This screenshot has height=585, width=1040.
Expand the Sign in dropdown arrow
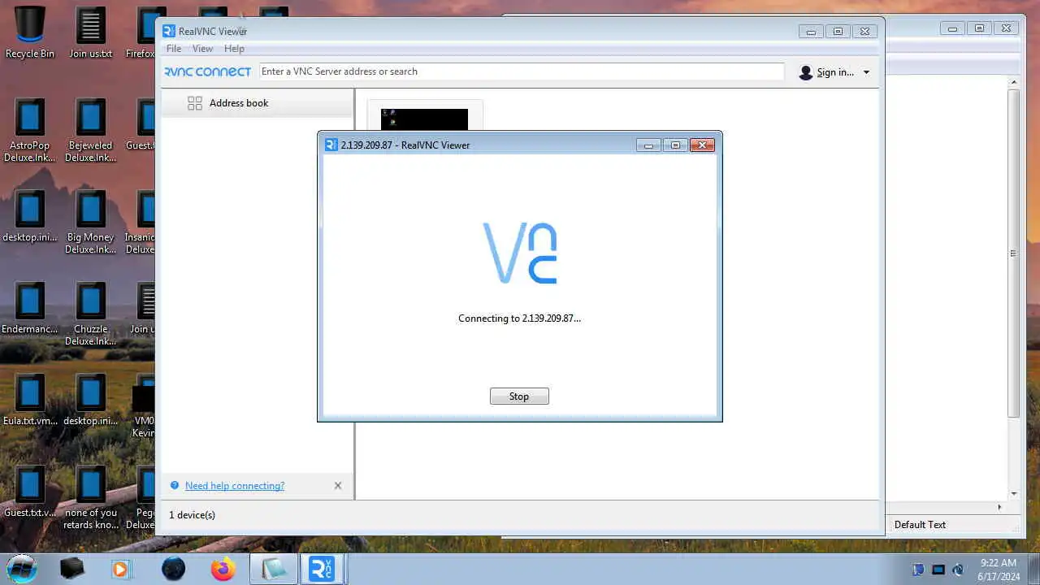pyautogui.click(x=866, y=72)
